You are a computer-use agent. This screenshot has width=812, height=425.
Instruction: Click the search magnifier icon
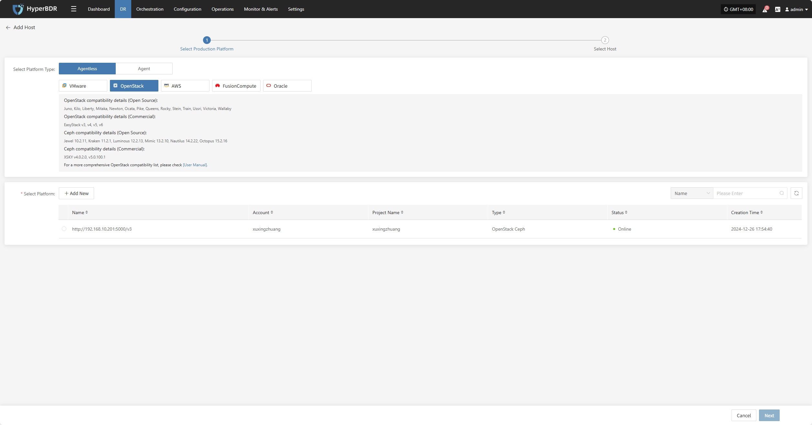pos(782,193)
